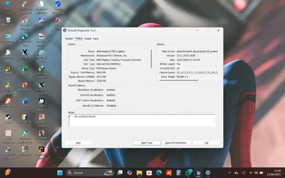Open the LibreOffice 24.8 desktop icon
Image resolution: width=285 pixels, height=178 pixels.
(x=8, y=56)
